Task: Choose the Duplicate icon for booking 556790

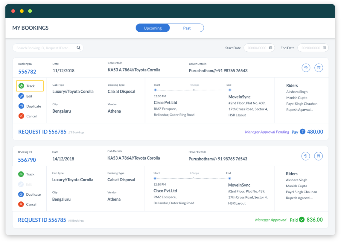Action: (21, 194)
